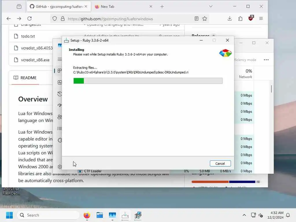Open the Windows Start menu
Viewport: 296px width, 222px height.
tap(9, 215)
